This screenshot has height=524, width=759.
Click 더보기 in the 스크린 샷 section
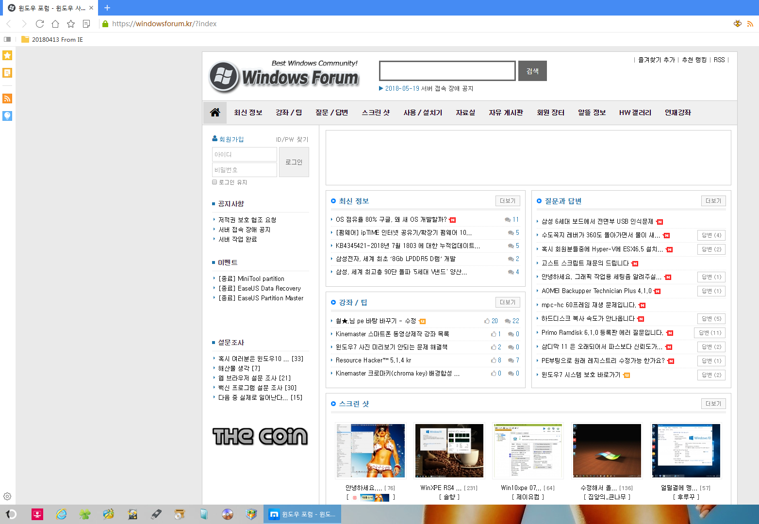coord(713,404)
